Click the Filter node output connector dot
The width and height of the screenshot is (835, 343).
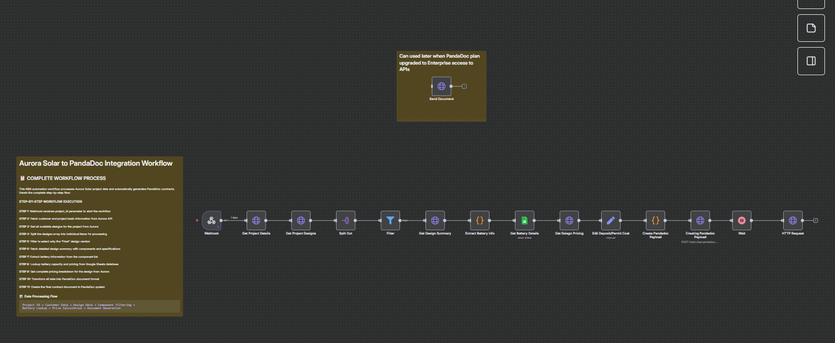click(x=400, y=220)
